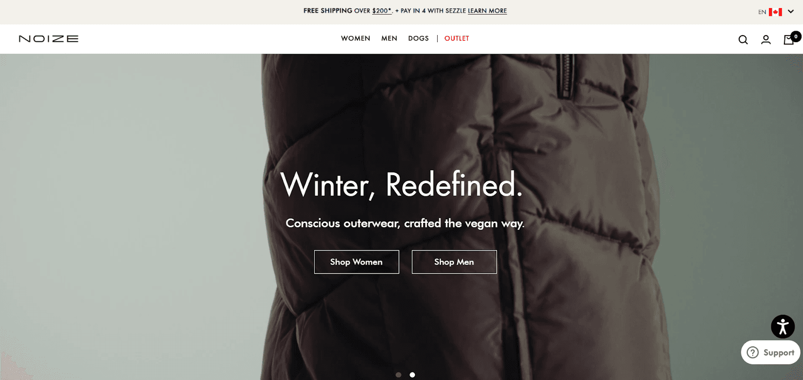The width and height of the screenshot is (803, 380).
Task: Open the accessibility widget icon
Action: tap(783, 327)
